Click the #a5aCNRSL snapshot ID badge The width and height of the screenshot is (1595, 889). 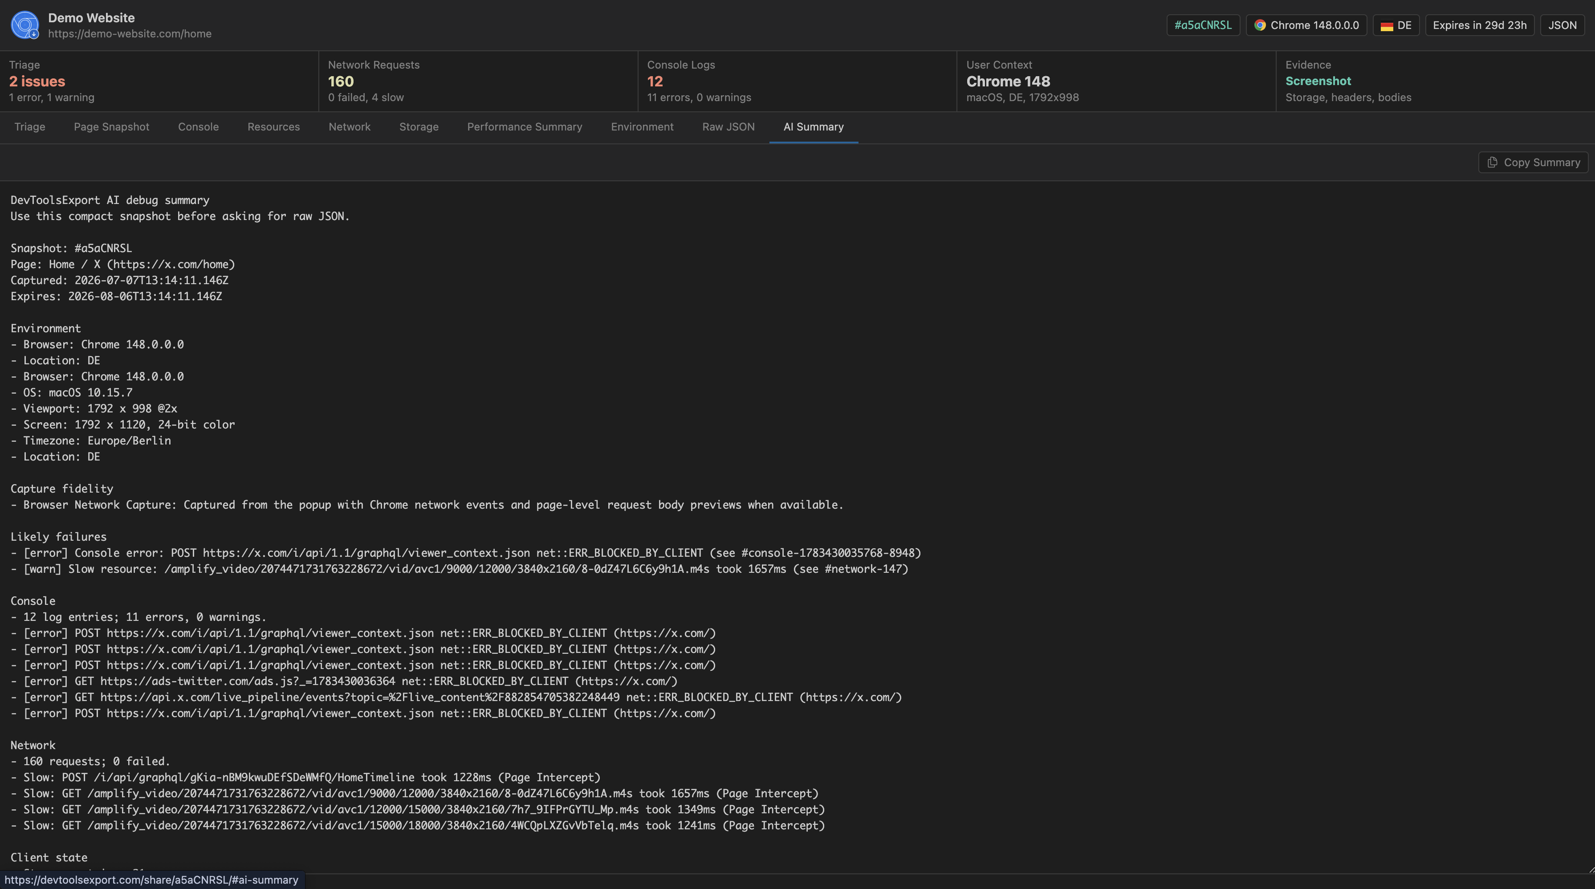click(x=1203, y=25)
